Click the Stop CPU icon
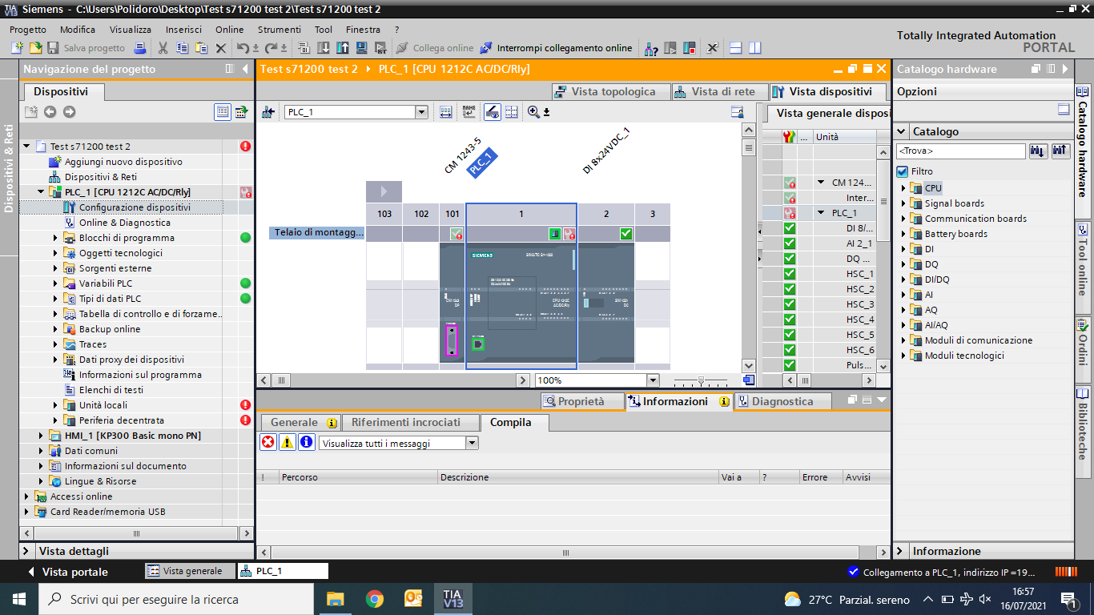The width and height of the screenshot is (1094, 615). tap(690, 48)
